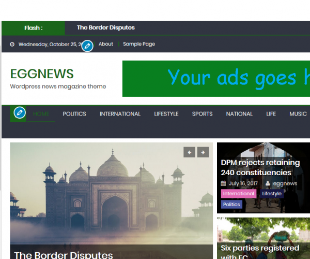Click the edit pencil icon beside Home menu

[x=20, y=112]
